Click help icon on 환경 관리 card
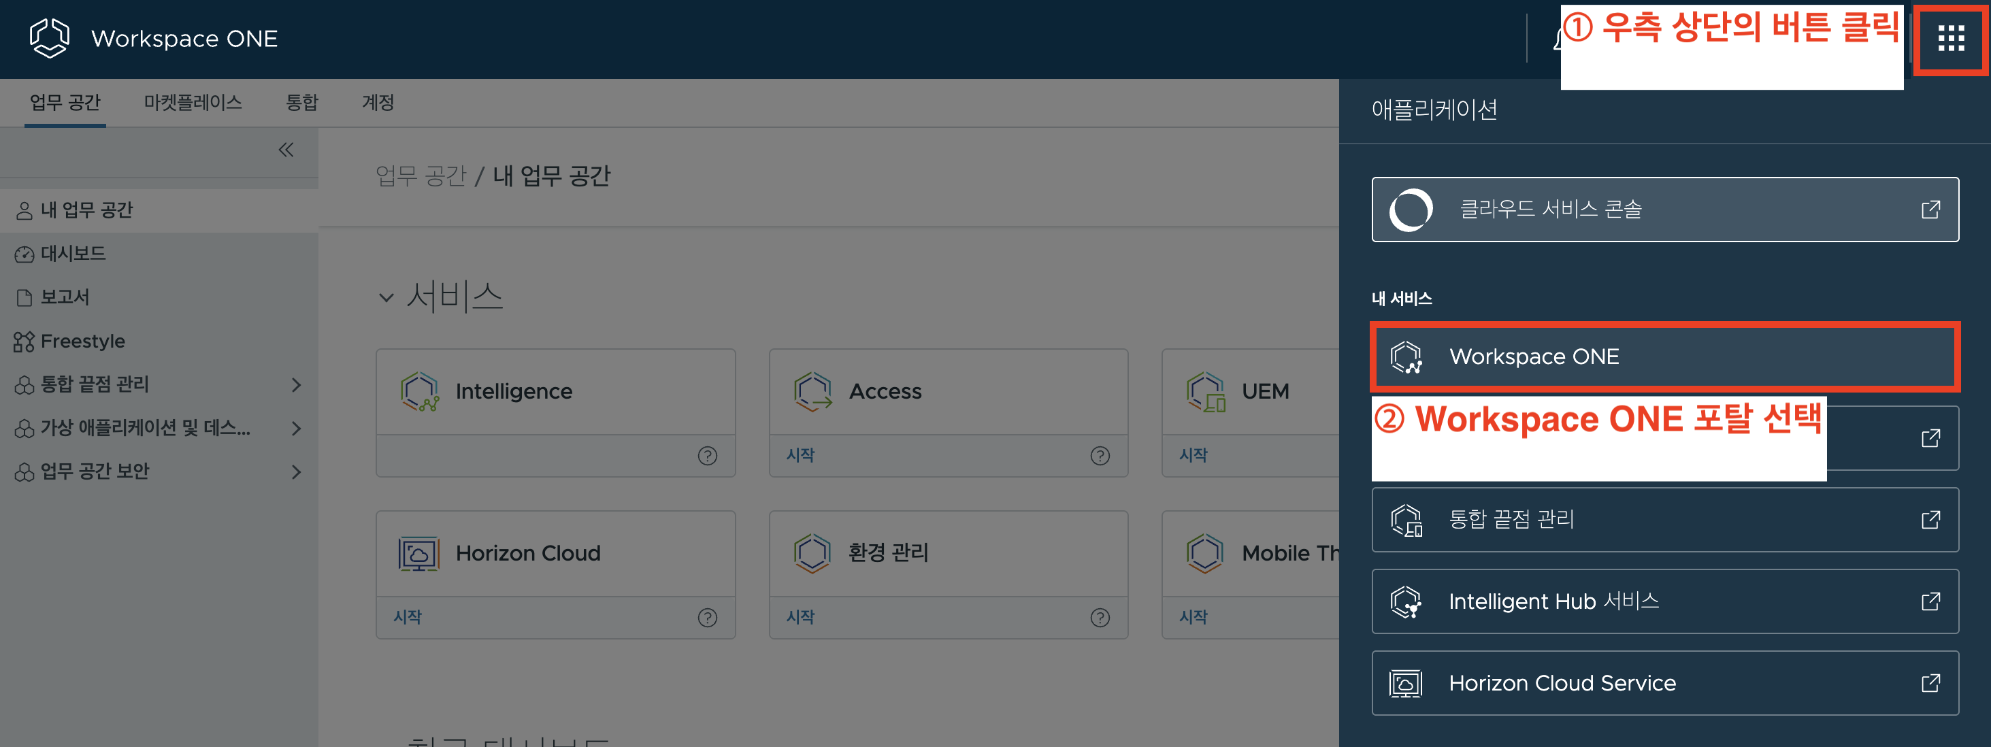Image resolution: width=1991 pixels, height=747 pixels. click(x=1099, y=617)
